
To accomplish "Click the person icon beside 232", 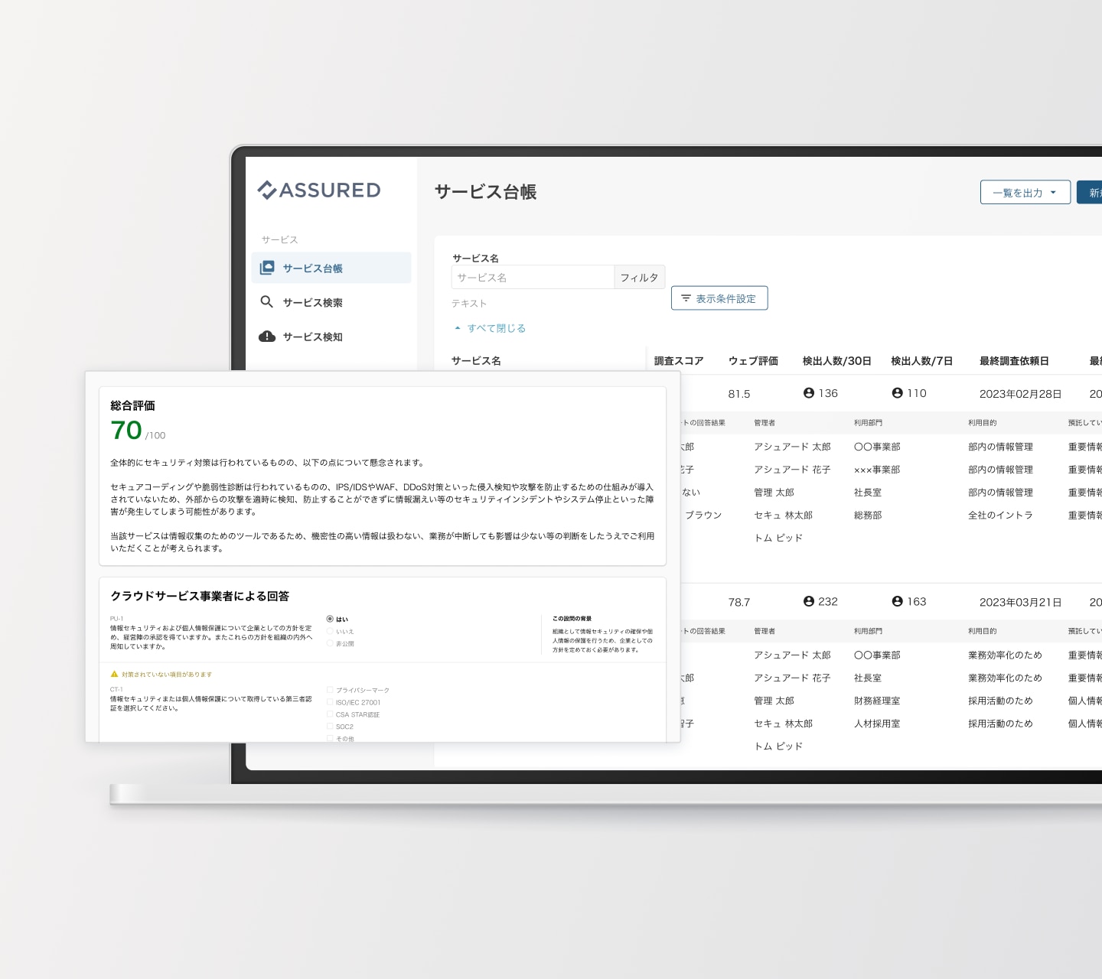I will 808,602.
